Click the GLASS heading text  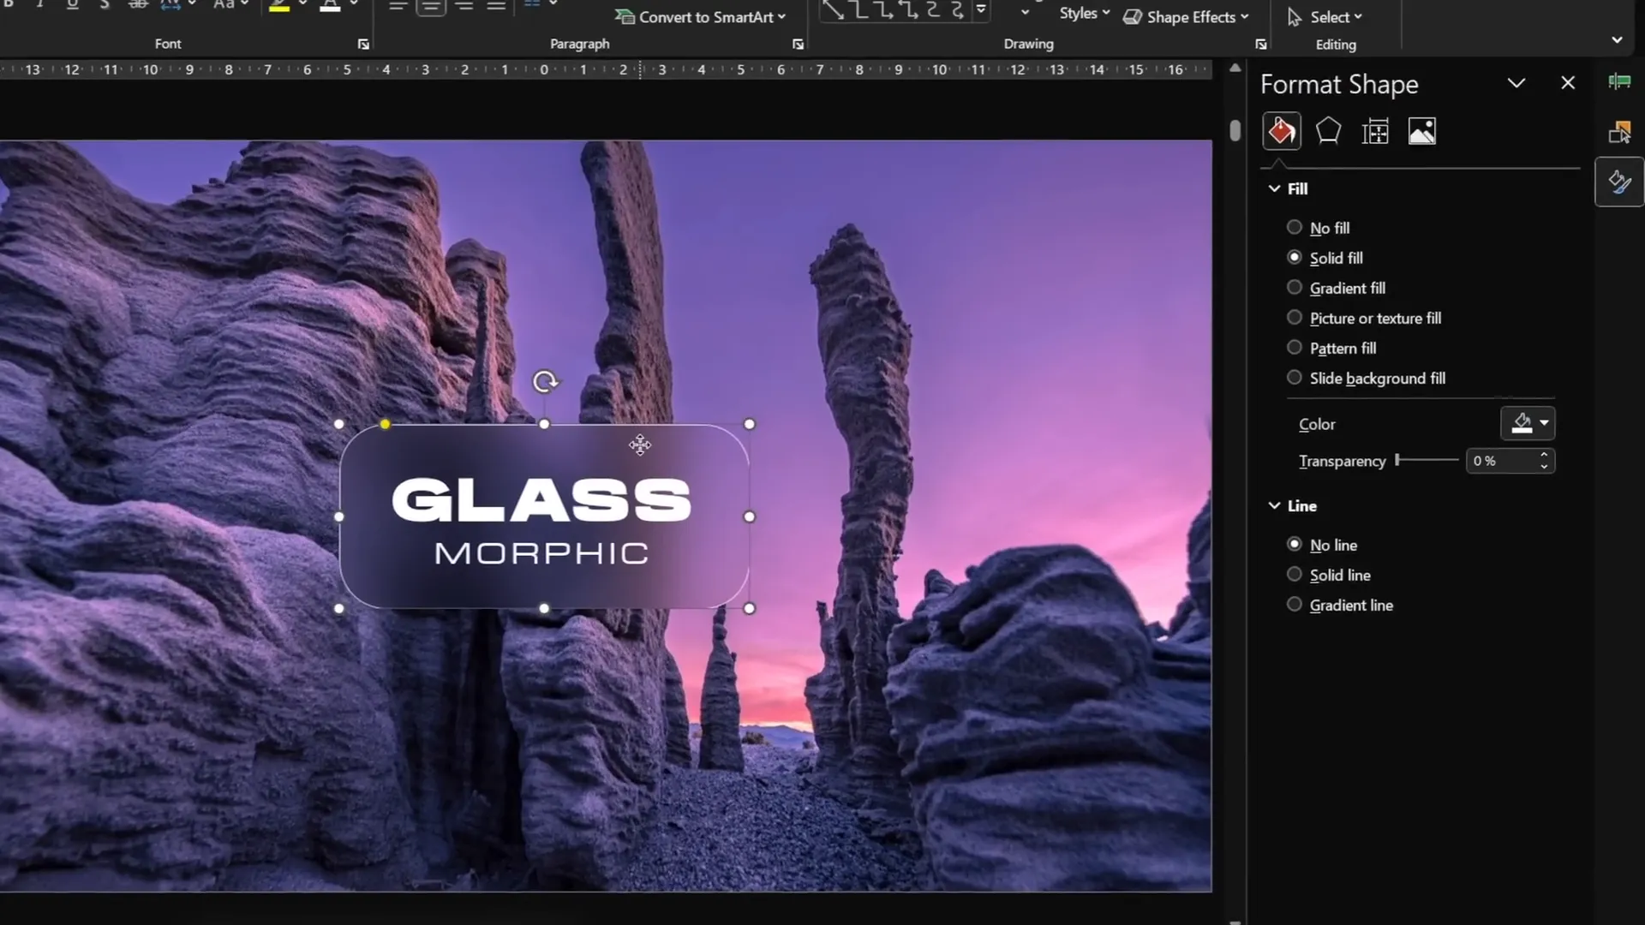(541, 499)
